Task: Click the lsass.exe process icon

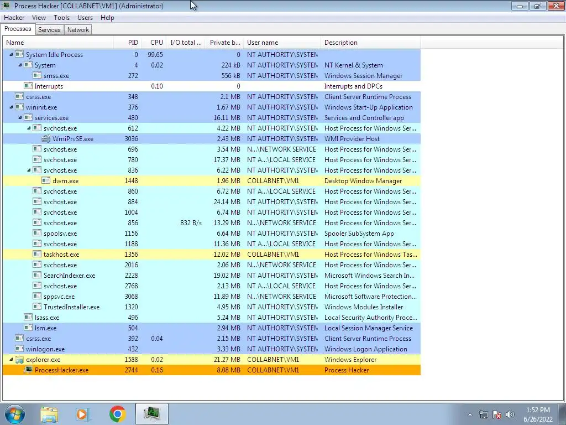Action: (28, 317)
